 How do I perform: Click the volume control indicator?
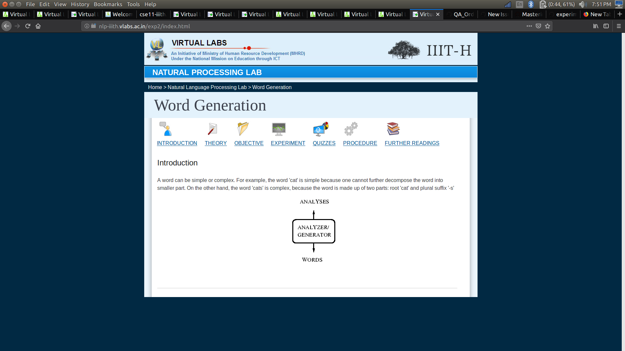pos(583,4)
